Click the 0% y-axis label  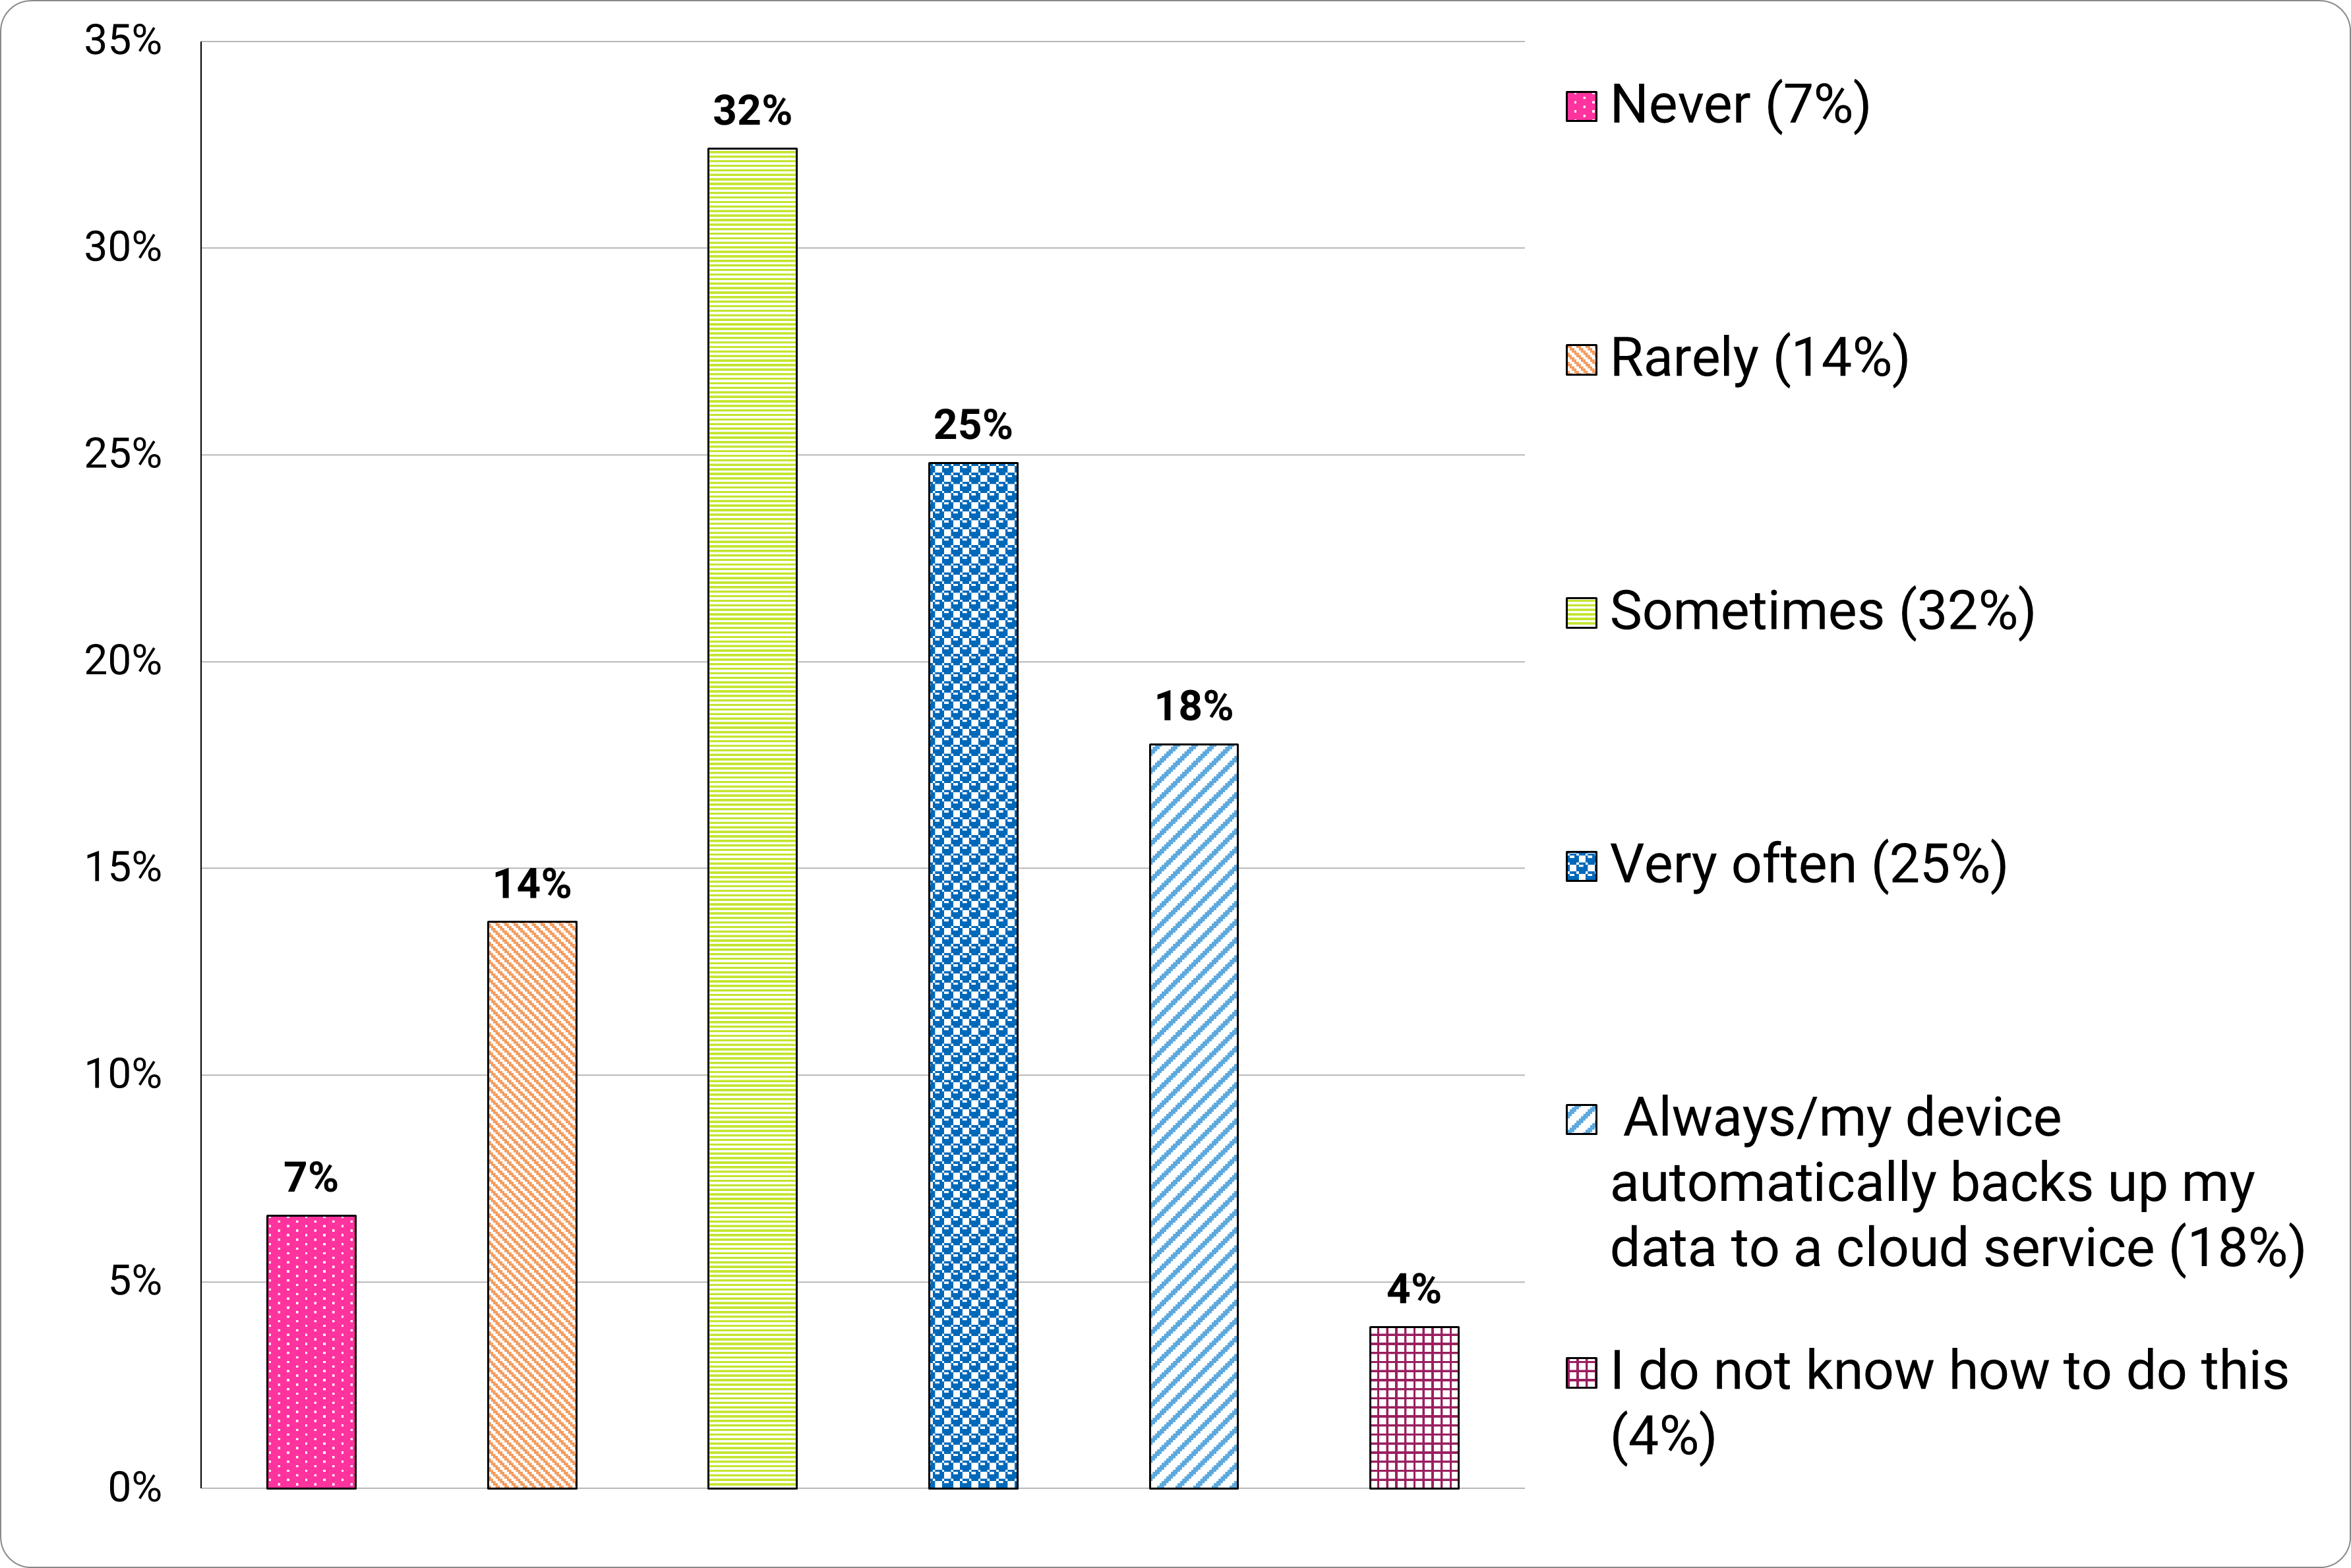click(x=135, y=1488)
